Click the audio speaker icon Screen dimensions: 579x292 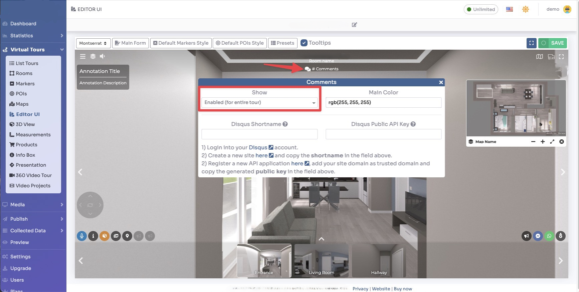point(103,56)
